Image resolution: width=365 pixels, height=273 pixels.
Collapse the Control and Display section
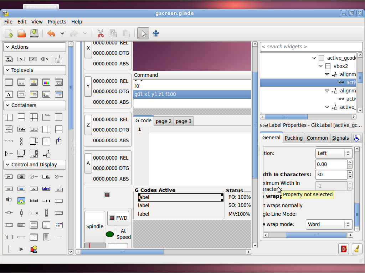click(35, 165)
